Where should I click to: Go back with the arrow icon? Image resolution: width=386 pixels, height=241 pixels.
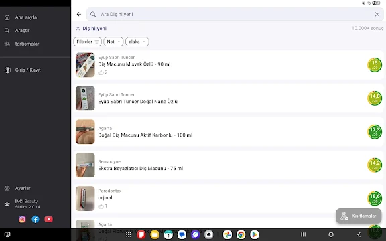point(79,14)
